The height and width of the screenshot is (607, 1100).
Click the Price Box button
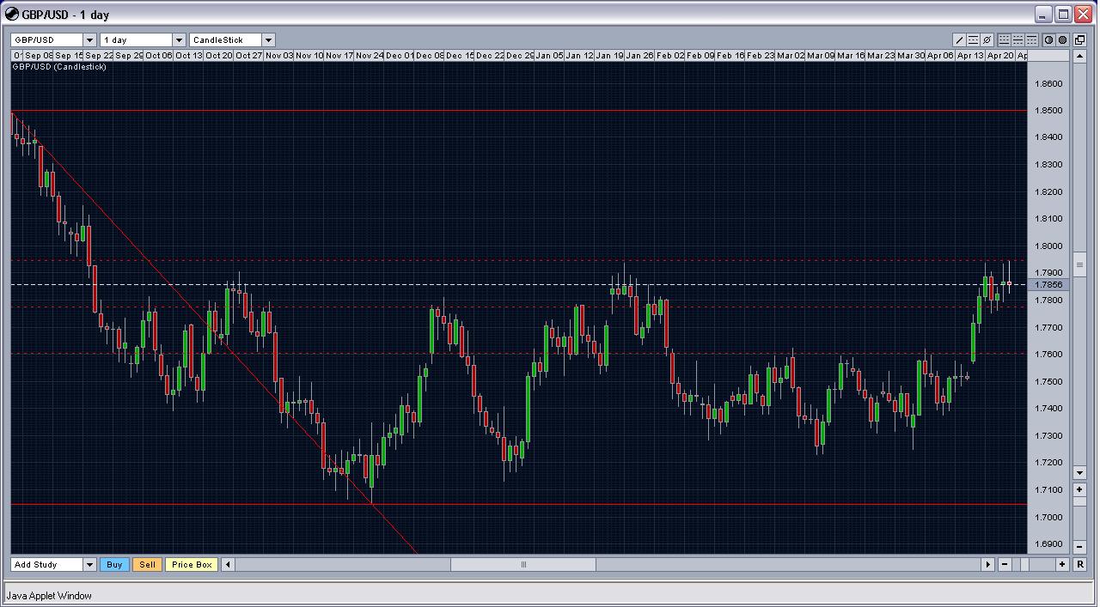pyautogui.click(x=191, y=564)
